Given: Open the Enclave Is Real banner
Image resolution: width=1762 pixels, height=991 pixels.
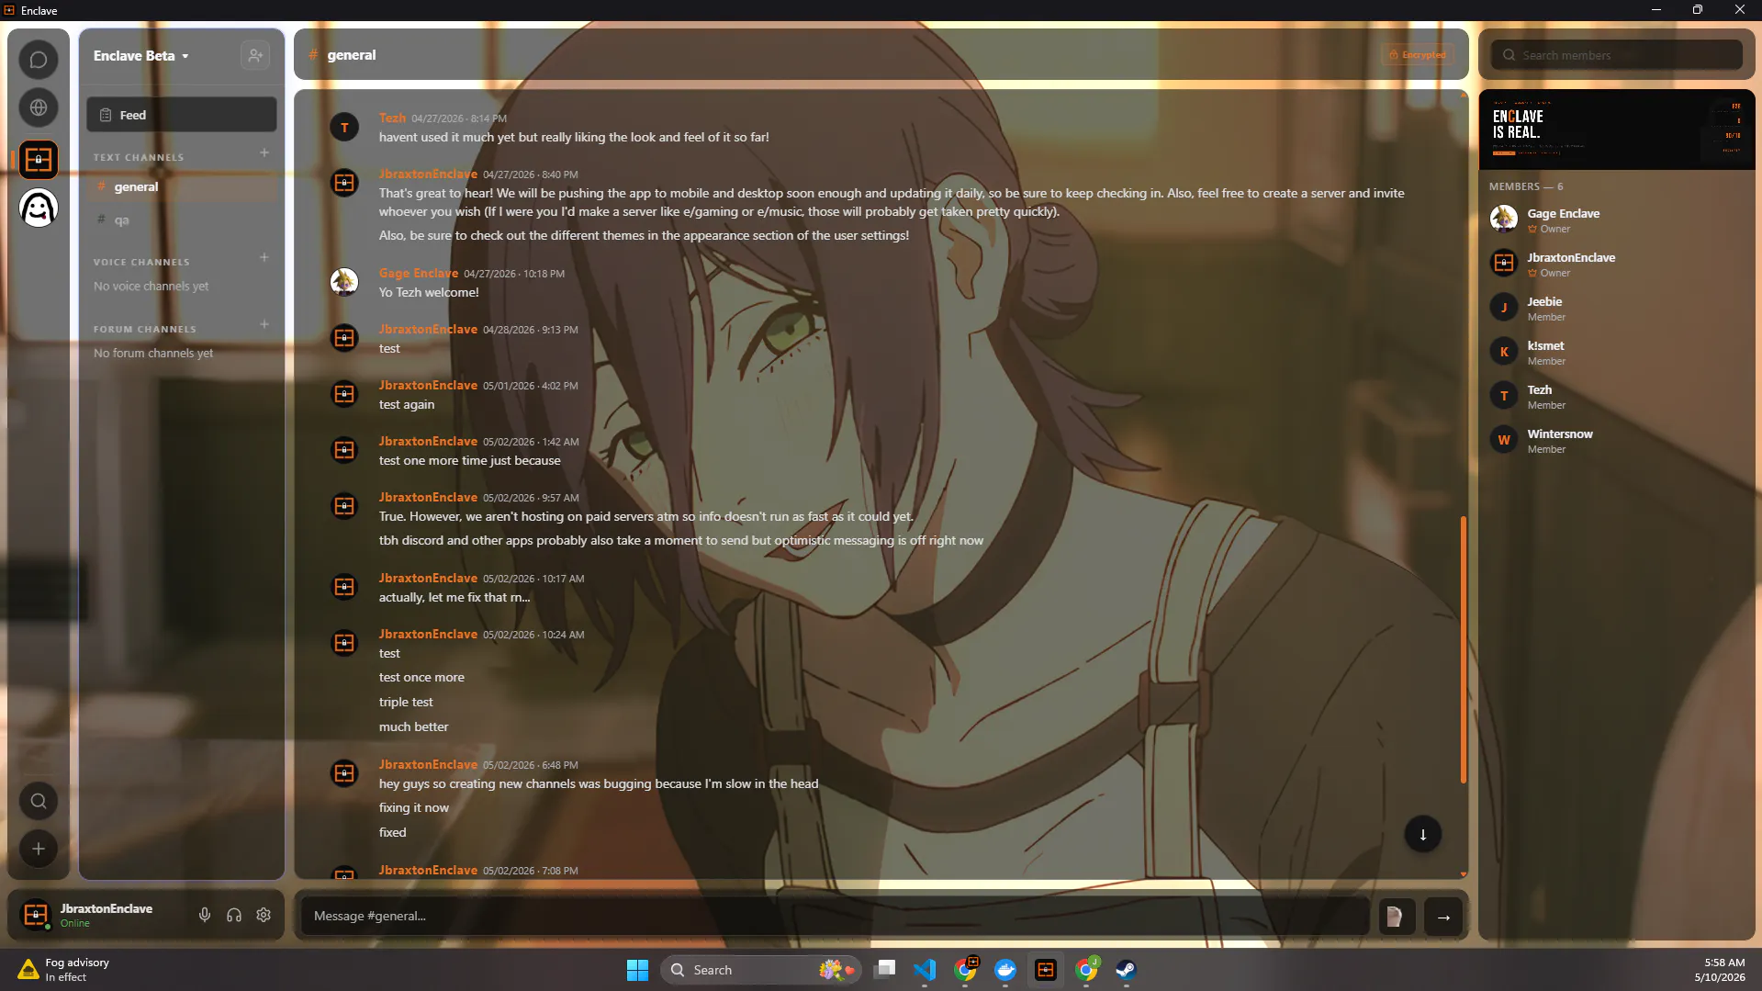Looking at the screenshot, I should coord(1617,130).
